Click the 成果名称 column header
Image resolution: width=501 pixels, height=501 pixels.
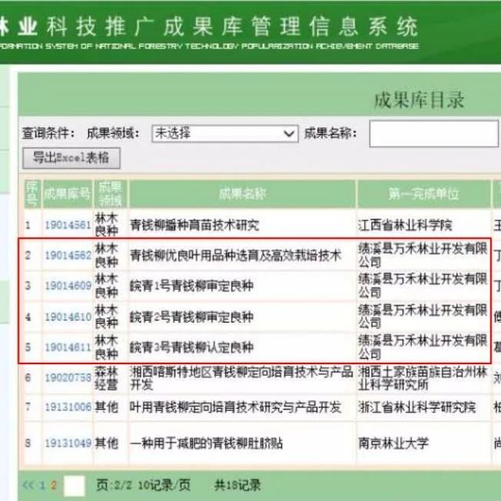(242, 194)
